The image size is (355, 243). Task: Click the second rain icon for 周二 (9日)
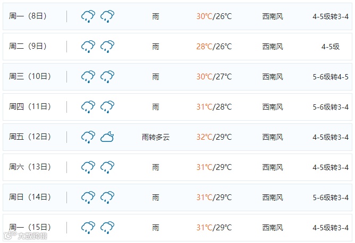pos(107,46)
